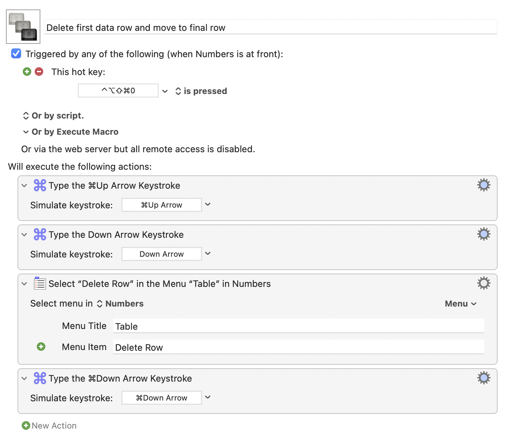Image resolution: width=506 pixels, height=430 pixels.
Task: Add menu item level with green plus
Action: coord(41,347)
